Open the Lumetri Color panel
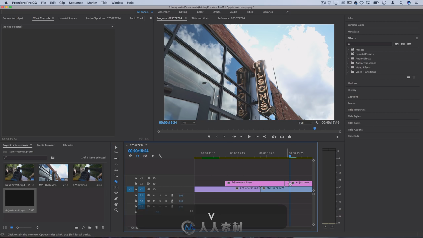The height and width of the screenshot is (238, 423). pyautogui.click(x=356, y=25)
